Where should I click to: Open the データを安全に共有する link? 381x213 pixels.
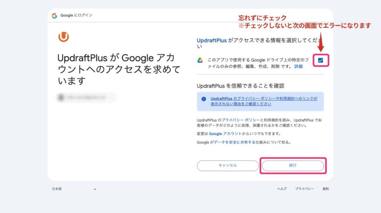(x=234, y=142)
